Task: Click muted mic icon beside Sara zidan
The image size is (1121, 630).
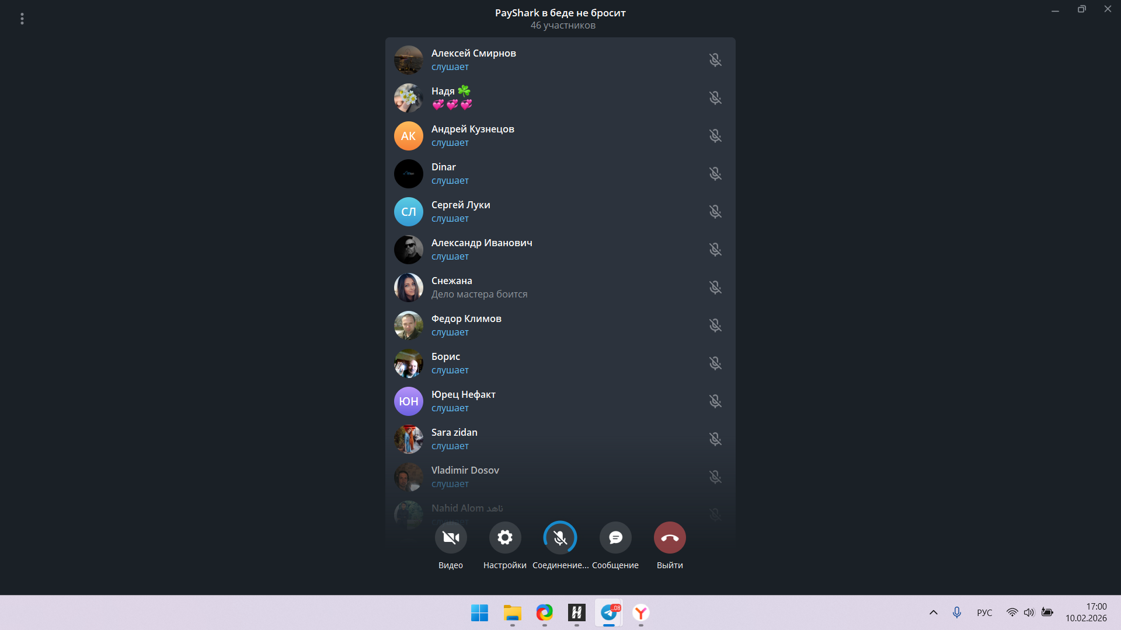Action: (715, 439)
